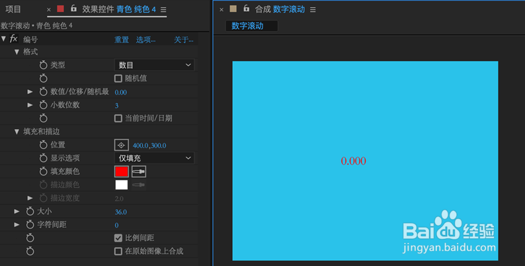
Task: Collapse the 填充和描边 section
Action: (17, 132)
